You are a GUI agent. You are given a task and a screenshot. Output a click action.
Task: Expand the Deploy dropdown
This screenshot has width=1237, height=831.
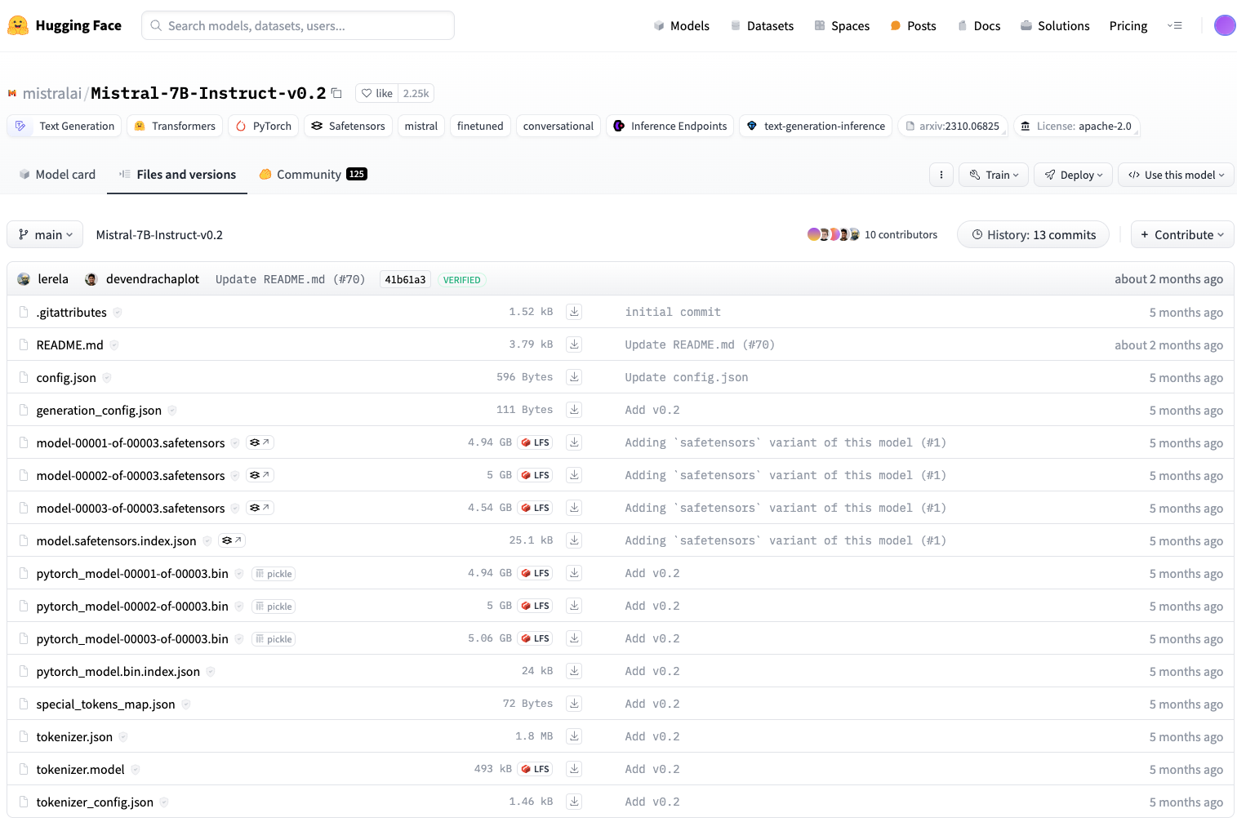[x=1073, y=175]
